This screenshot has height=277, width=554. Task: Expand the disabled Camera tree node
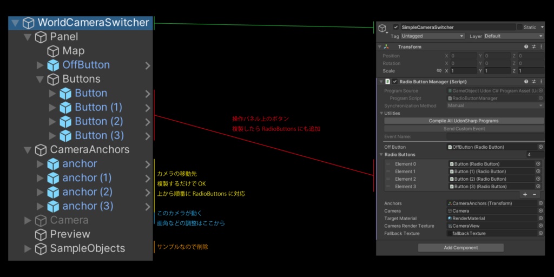pos(28,221)
